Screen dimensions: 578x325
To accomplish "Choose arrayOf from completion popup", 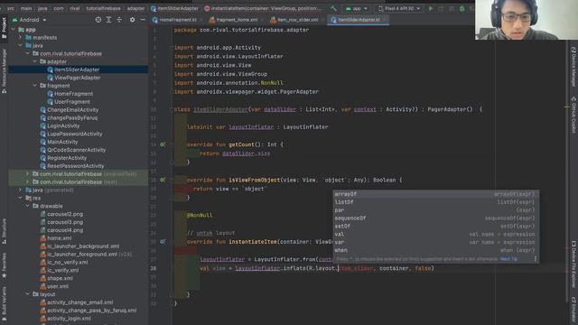I will coord(435,194).
